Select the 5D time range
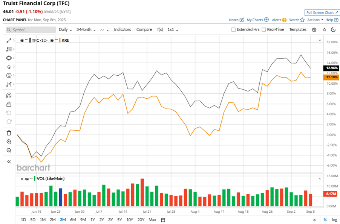 click(x=33, y=219)
